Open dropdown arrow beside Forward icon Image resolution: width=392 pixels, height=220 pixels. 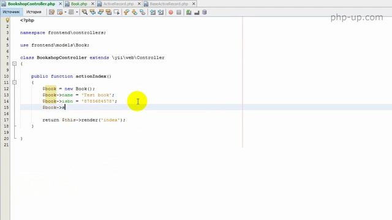point(77,12)
